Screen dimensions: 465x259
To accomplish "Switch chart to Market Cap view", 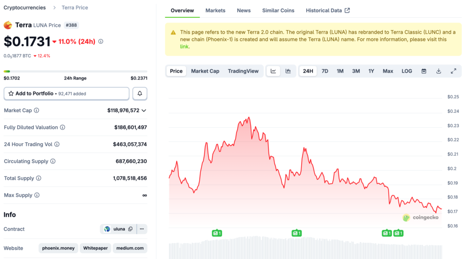I will pyautogui.click(x=205, y=71).
